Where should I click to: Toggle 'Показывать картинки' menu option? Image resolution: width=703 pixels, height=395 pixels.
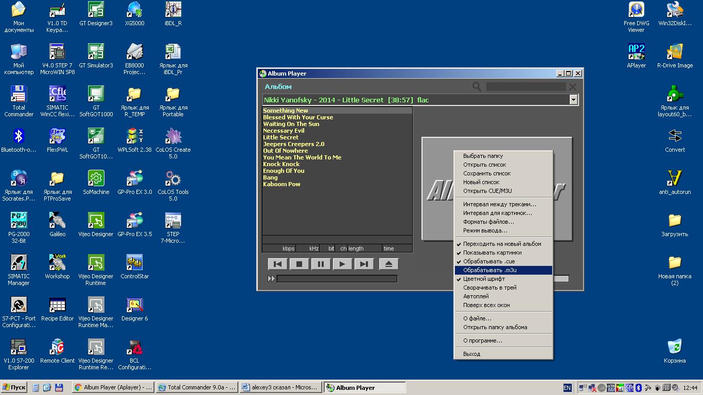[503, 253]
